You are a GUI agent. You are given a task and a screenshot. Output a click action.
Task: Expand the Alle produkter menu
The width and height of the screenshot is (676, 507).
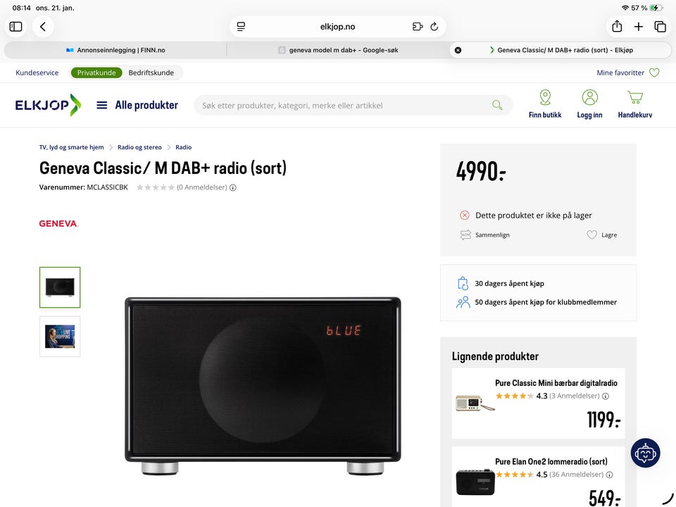click(137, 105)
